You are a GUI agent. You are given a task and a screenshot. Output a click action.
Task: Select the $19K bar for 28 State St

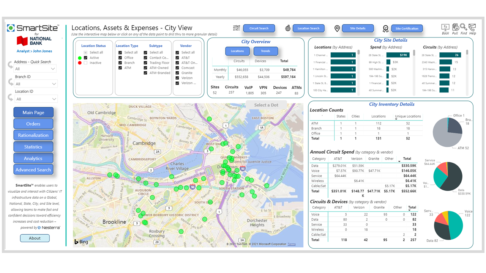click(399, 55)
